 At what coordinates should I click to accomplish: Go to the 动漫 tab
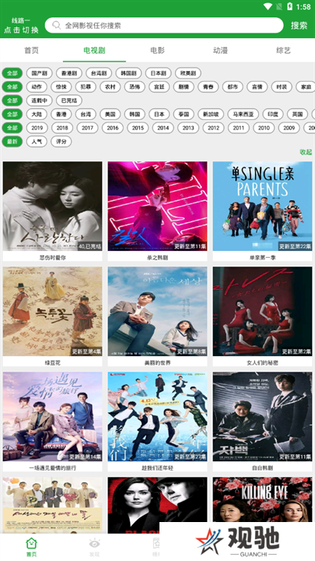220,51
